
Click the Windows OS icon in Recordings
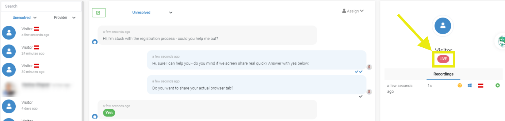tap(469, 86)
